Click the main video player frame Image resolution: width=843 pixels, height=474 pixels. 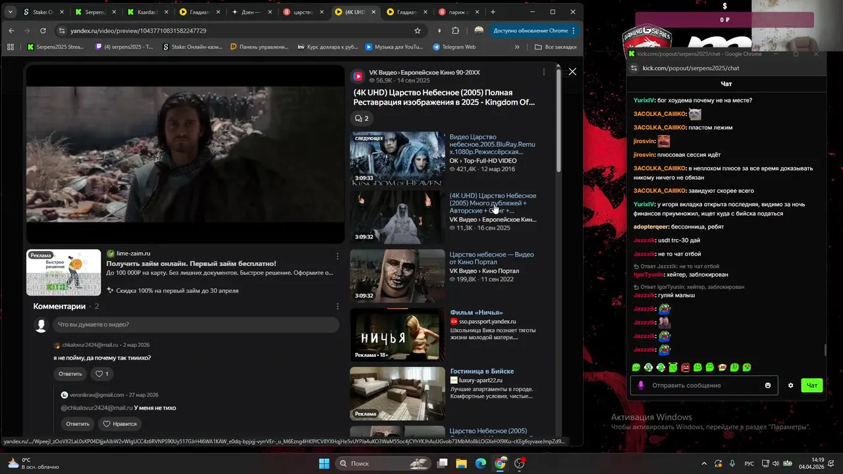pyautogui.click(x=185, y=155)
